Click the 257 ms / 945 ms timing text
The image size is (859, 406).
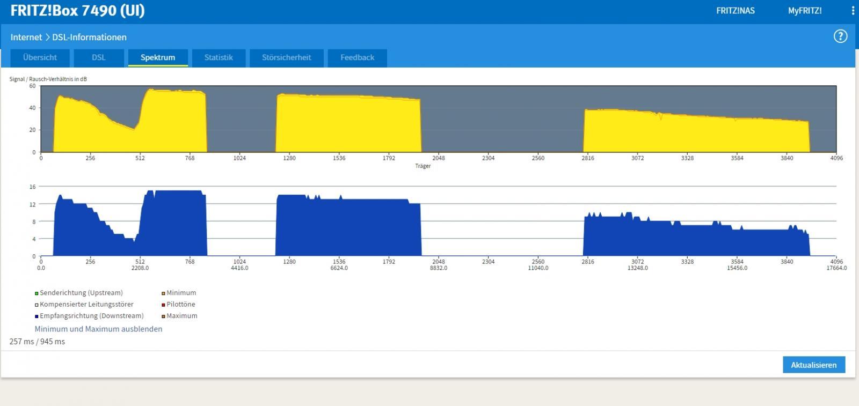point(37,342)
